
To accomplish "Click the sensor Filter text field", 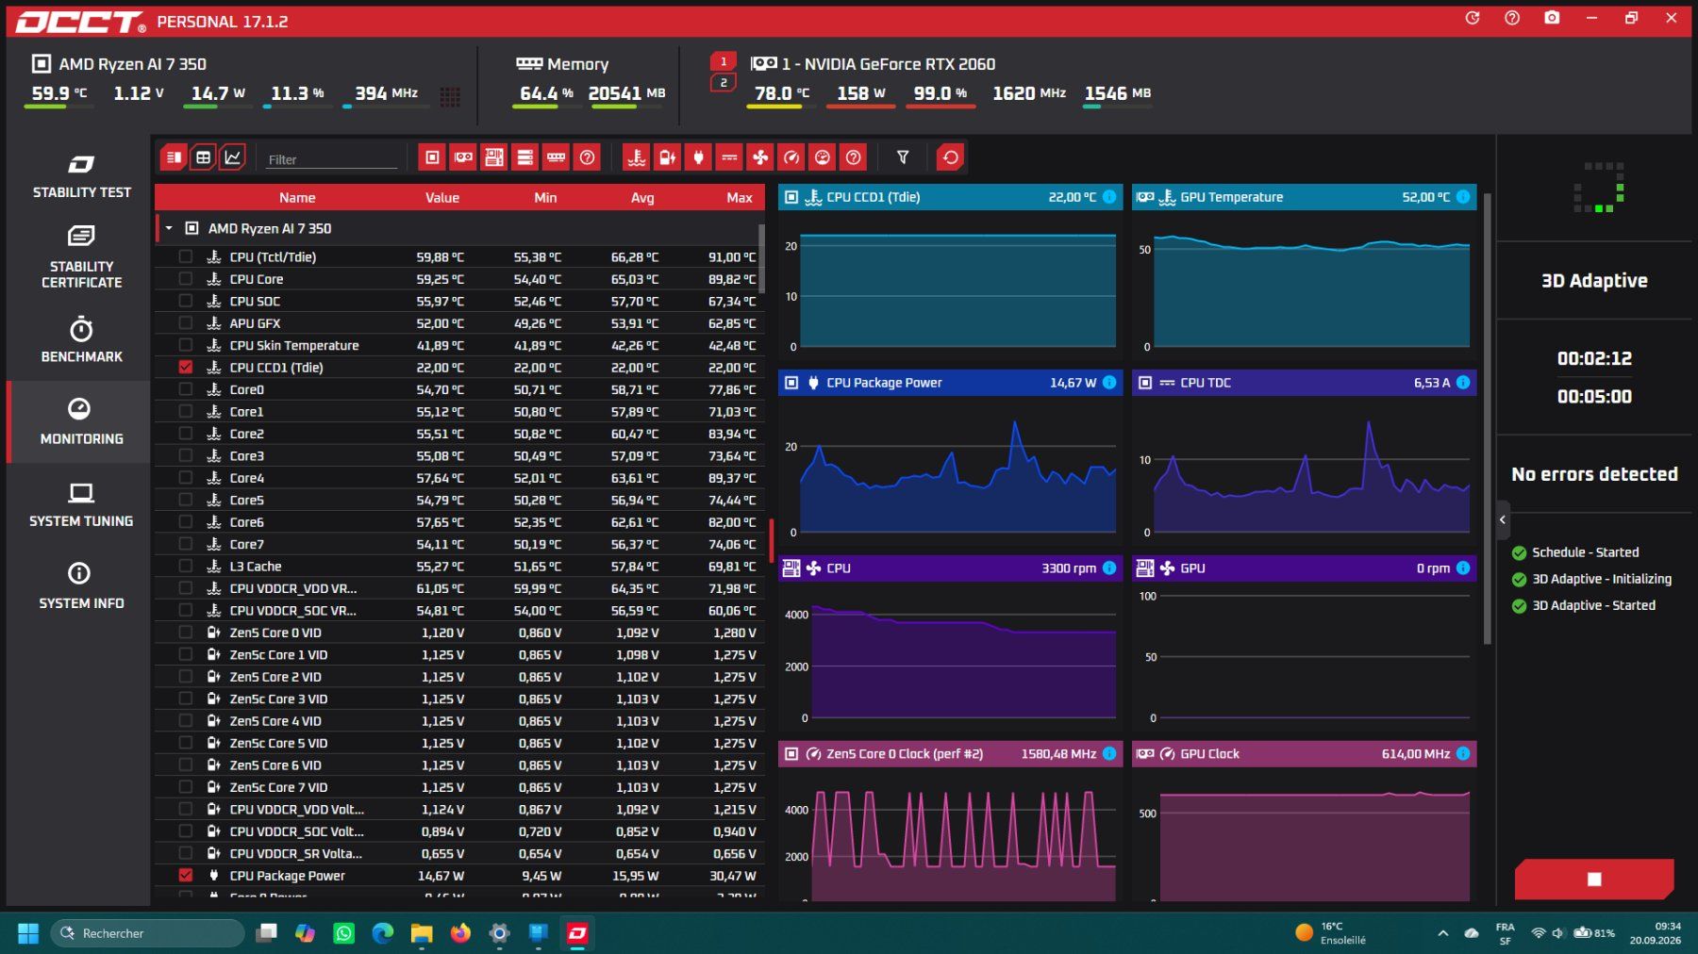I will point(331,159).
